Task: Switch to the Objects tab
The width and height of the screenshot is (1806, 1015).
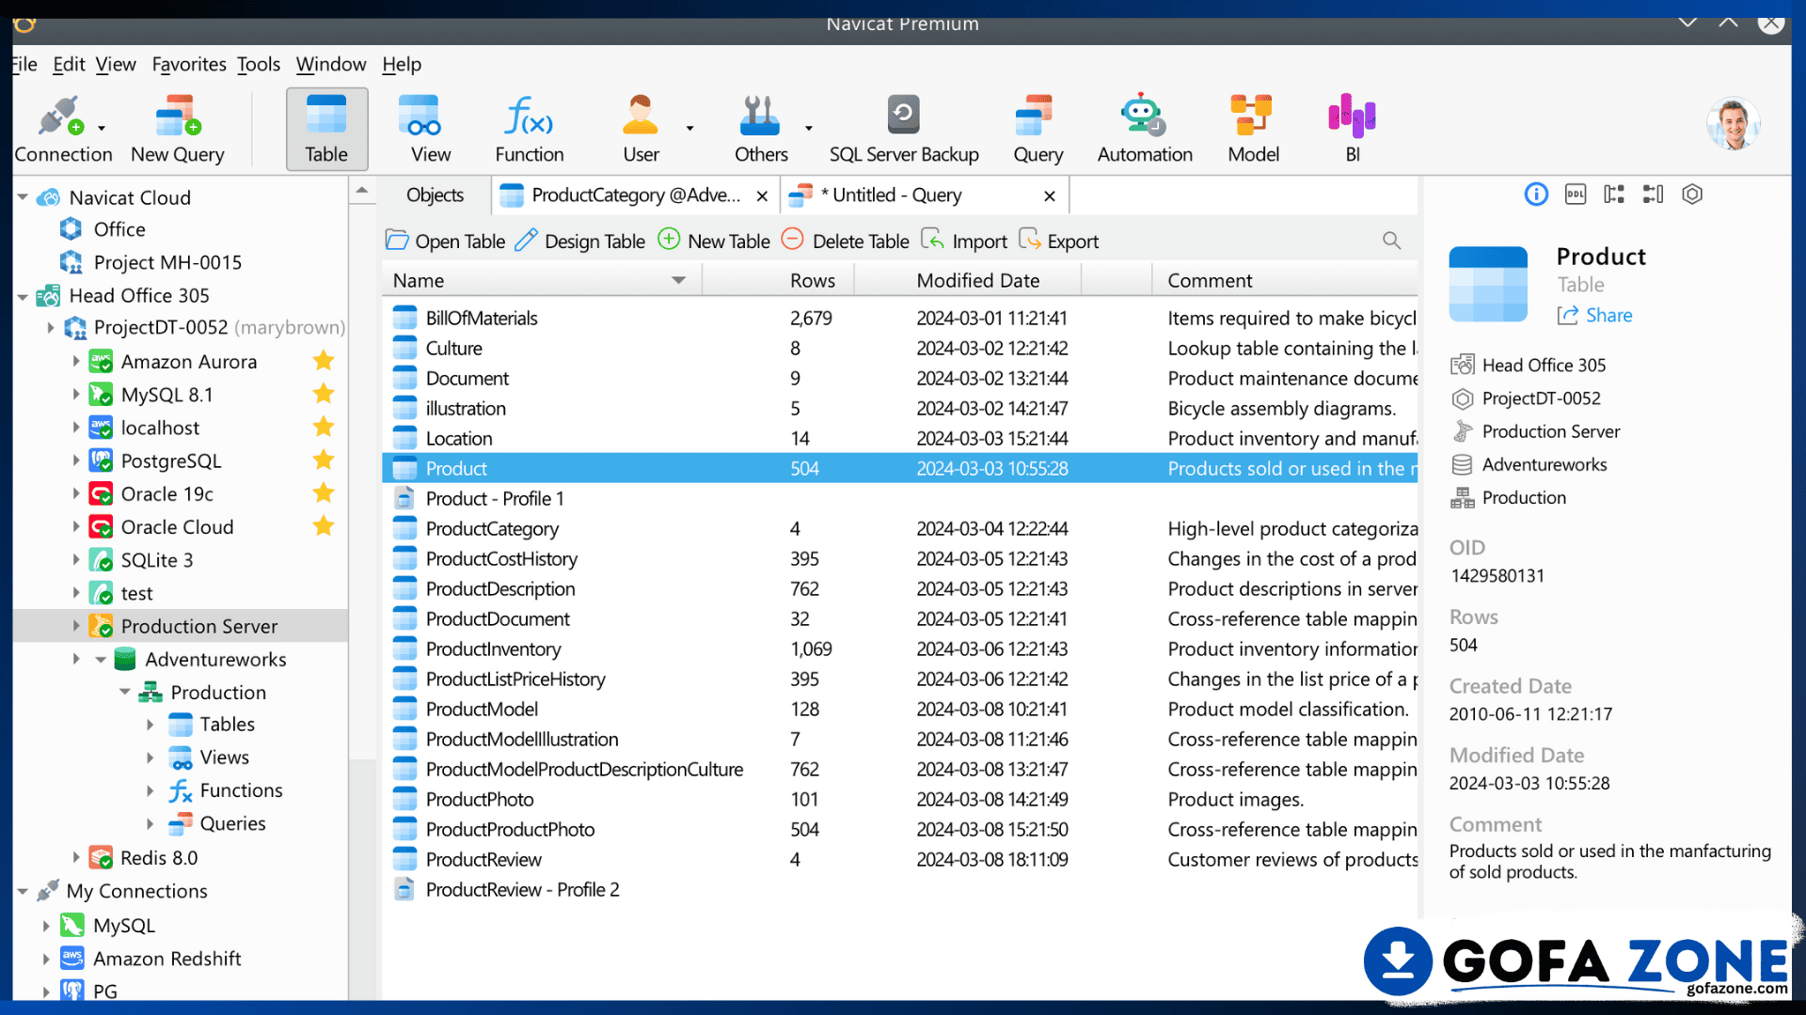Action: click(435, 195)
